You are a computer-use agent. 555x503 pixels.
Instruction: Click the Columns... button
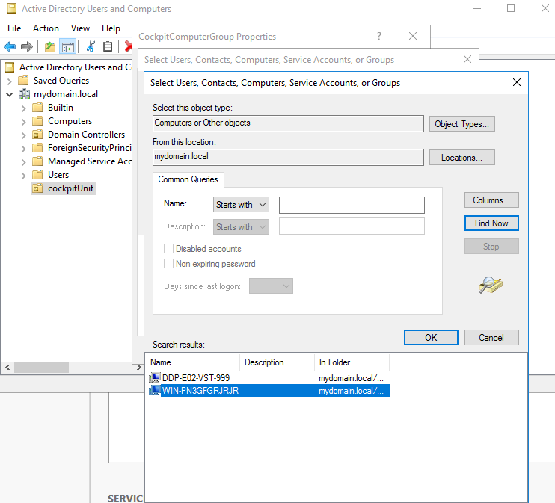tap(491, 200)
